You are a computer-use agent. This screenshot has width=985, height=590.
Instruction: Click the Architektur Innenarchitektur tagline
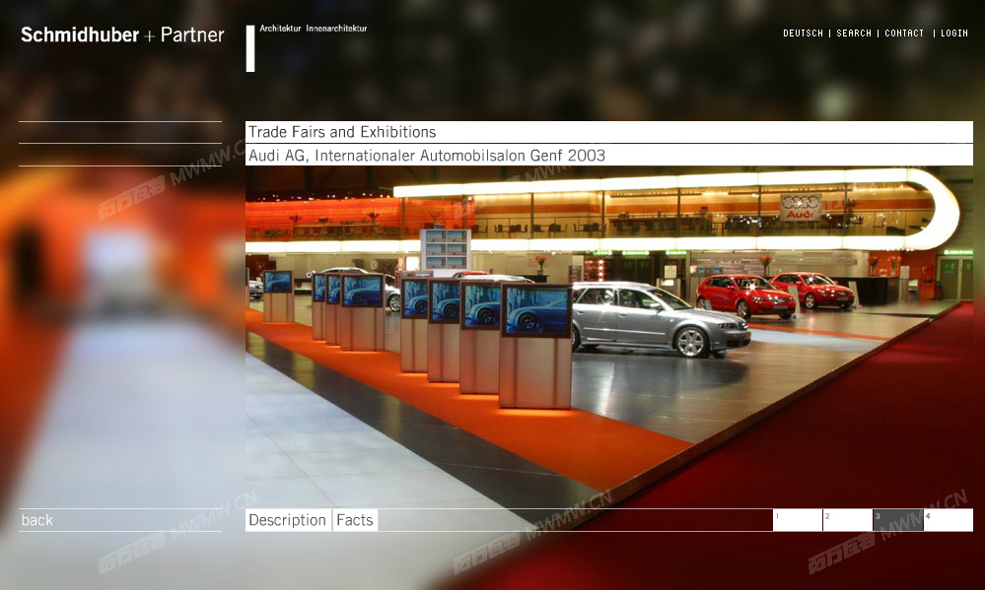pyautogui.click(x=313, y=29)
